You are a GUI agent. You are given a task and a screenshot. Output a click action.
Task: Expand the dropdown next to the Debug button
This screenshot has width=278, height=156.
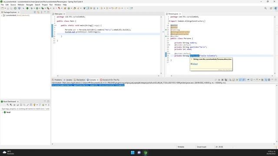tap(34, 8)
